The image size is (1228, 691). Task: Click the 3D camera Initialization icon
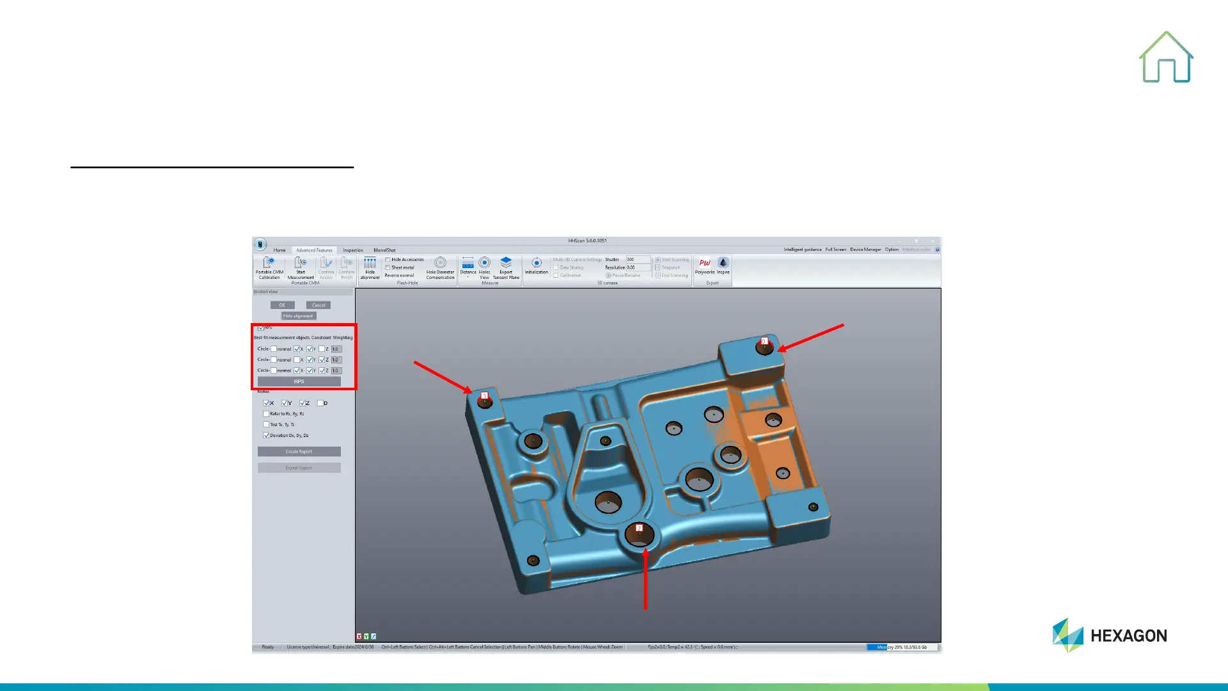pyautogui.click(x=537, y=264)
